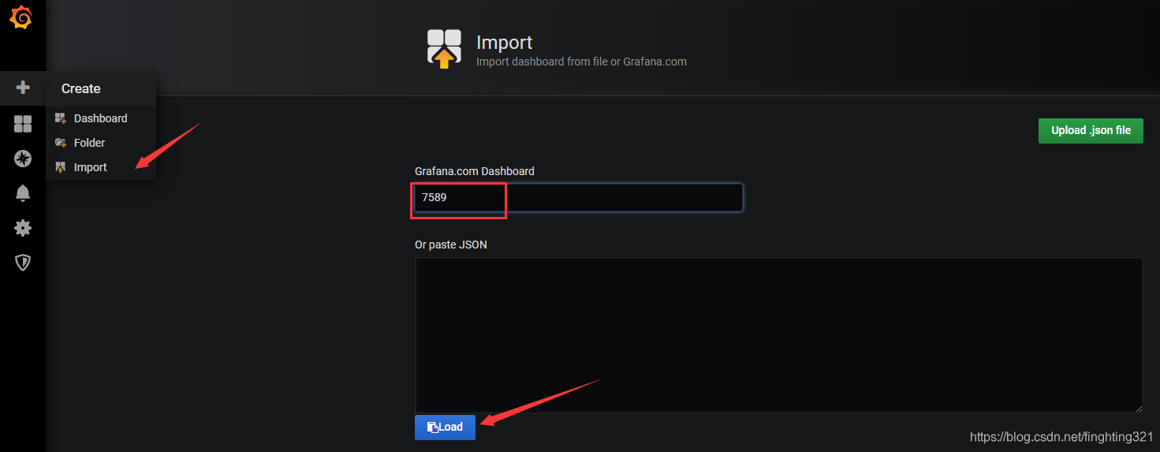Click the Create plus icon in sidebar
This screenshot has height=452, width=1160.
(23, 88)
